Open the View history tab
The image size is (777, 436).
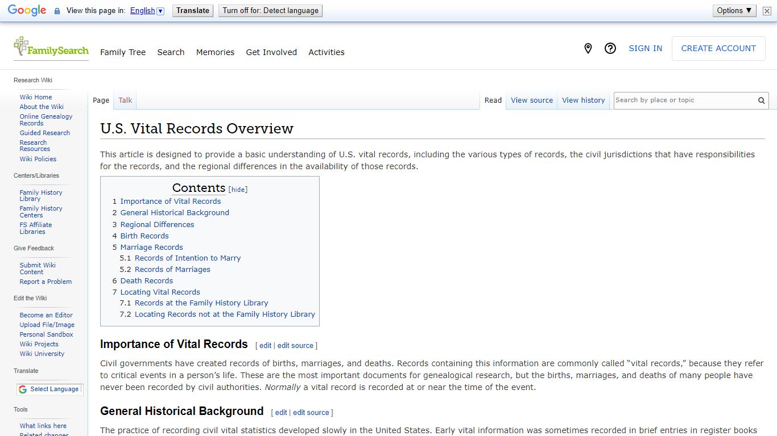click(584, 100)
